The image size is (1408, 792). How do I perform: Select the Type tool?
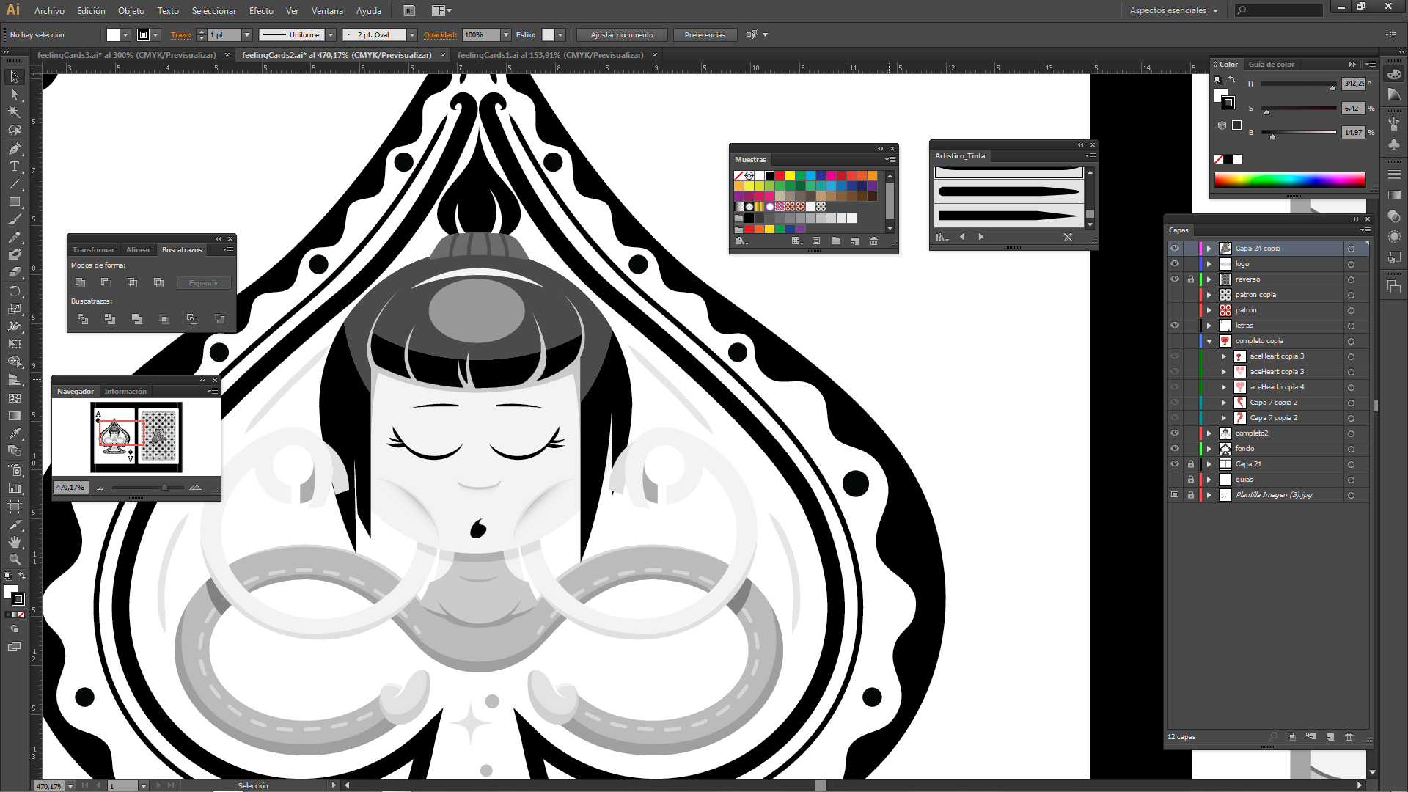point(14,166)
